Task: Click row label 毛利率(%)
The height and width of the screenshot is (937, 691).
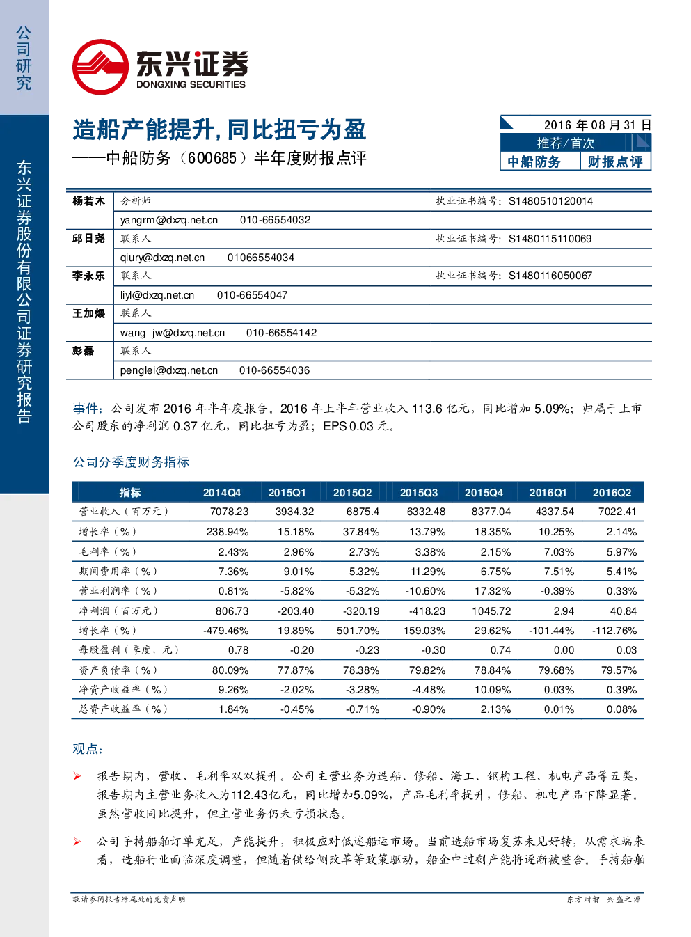Action: 107,552
